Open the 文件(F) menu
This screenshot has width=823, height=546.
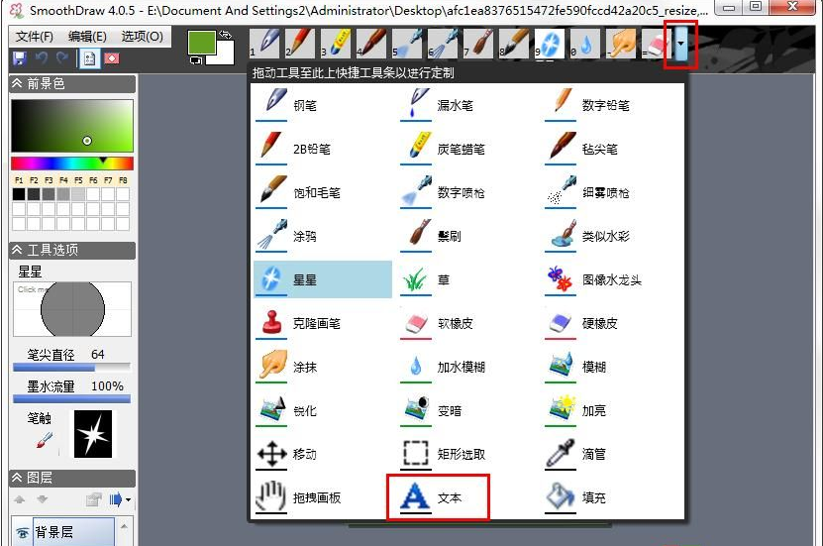coord(35,37)
